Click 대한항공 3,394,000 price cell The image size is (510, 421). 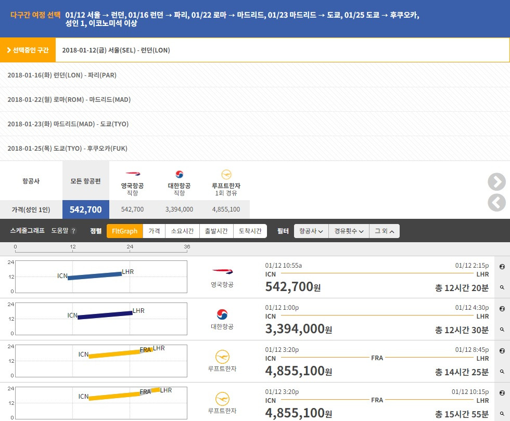pos(179,209)
